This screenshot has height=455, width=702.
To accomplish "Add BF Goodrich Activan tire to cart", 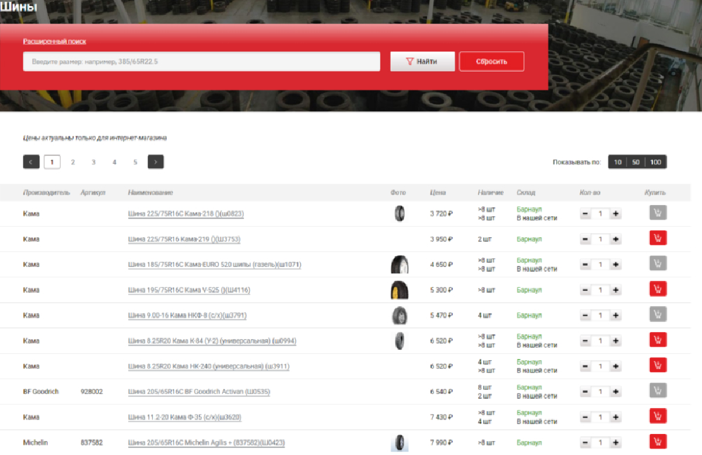I will 658,391.
